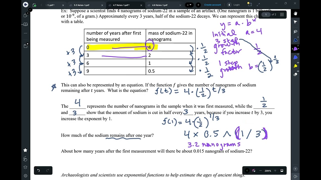321x180 pixels.
Task: Open favorites star in left sidebar
Action: (25, 150)
